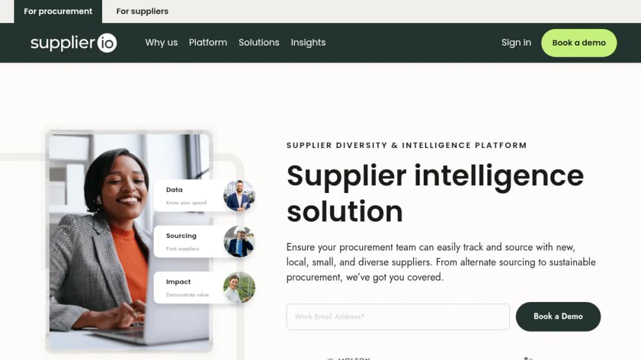This screenshot has height=360, width=641.
Task: Click the "Find suppliers" caption
Action: 183,249
